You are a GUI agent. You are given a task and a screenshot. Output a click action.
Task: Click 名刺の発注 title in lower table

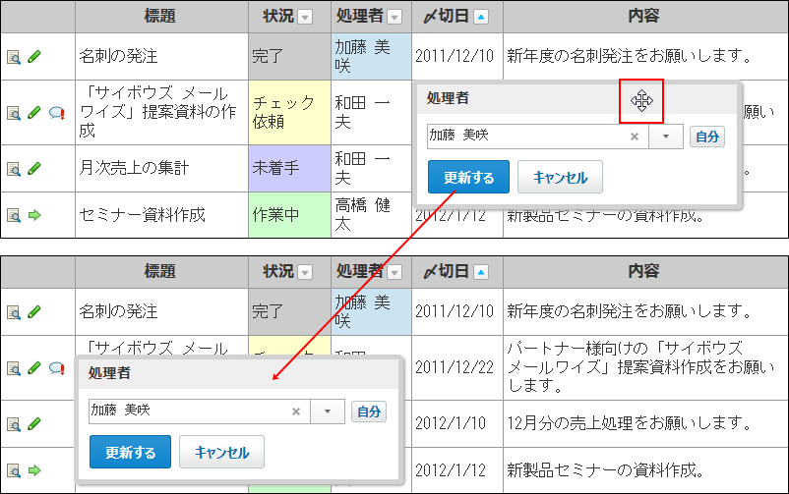coord(118,311)
